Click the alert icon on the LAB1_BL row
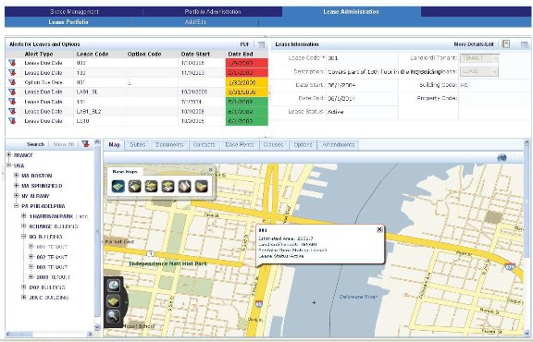The width and height of the screenshot is (533, 342). [12, 92]
